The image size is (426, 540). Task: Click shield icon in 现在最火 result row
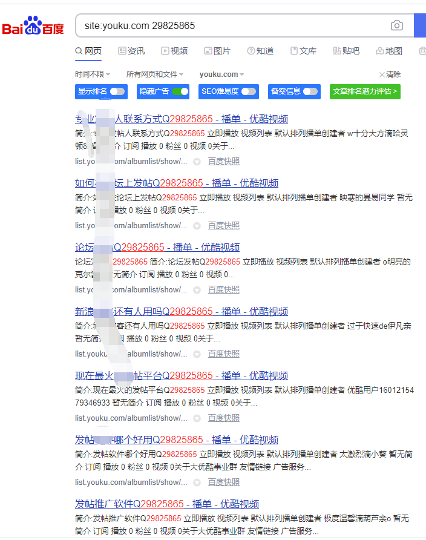197,418
